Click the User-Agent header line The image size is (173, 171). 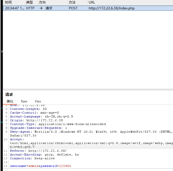click(x=91, y=132)
